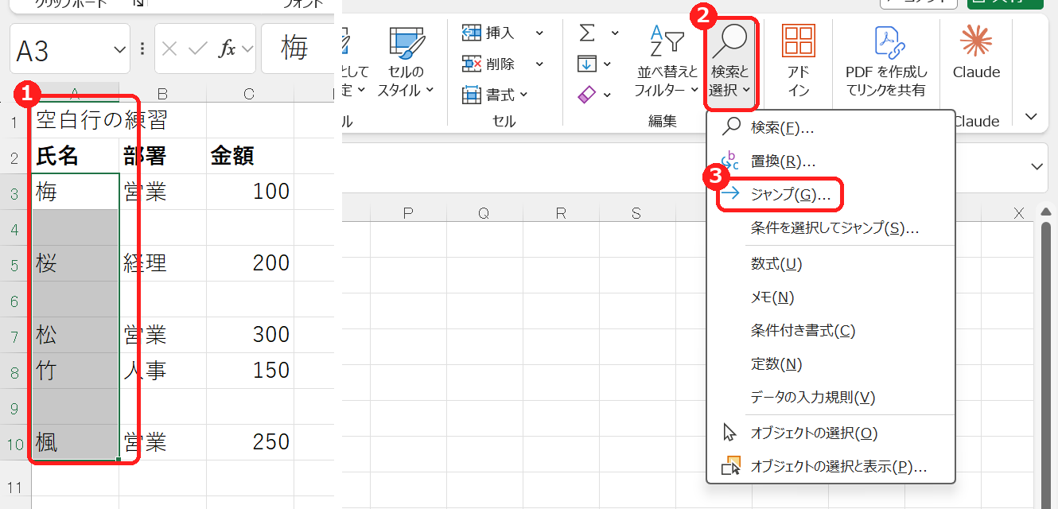Select column C header

(x=249, y=94)
